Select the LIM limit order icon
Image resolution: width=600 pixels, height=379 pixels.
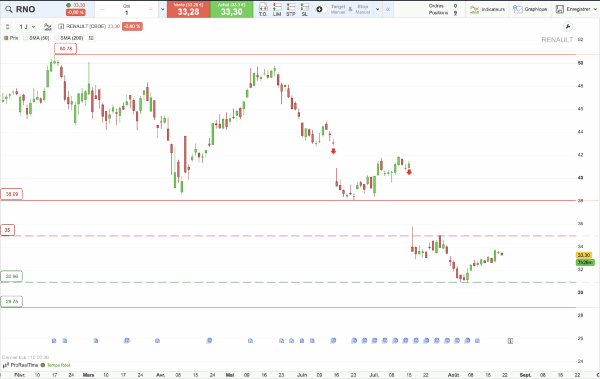[x=277, y=9]
